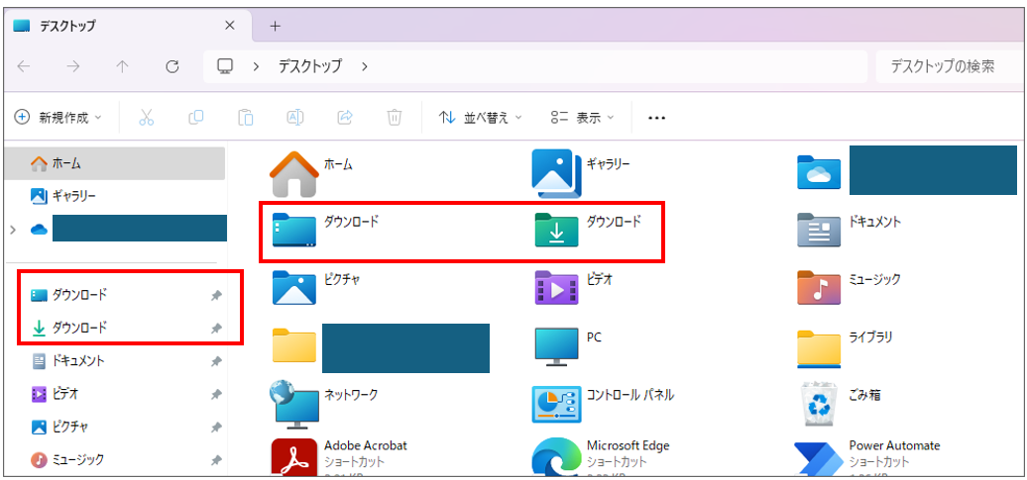Open the three-dot See more menu
The width and height of the screenshot is (1027, 480).
pyautogui.click(x=656, y=119)
